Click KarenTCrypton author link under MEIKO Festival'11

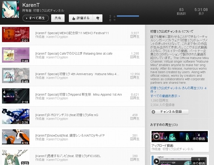(x=57, y=37)
